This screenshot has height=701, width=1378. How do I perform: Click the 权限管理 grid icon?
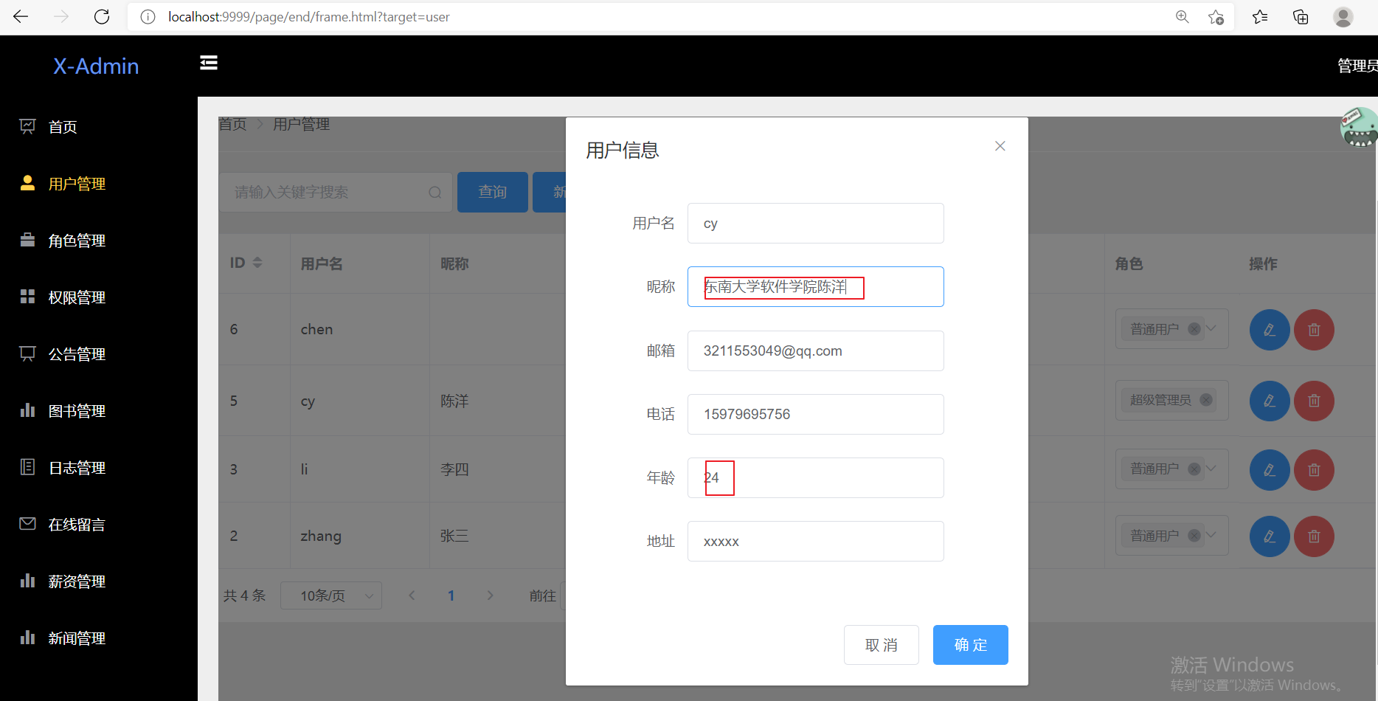27,297
